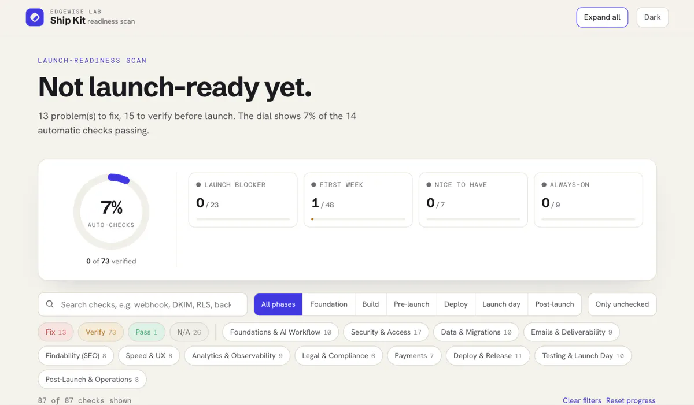Switch to Dark theme

[x=652, y=17]
